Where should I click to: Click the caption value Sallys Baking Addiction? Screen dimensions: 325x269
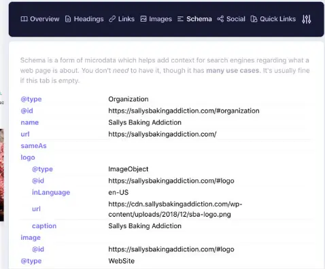[x=145, y=226]
